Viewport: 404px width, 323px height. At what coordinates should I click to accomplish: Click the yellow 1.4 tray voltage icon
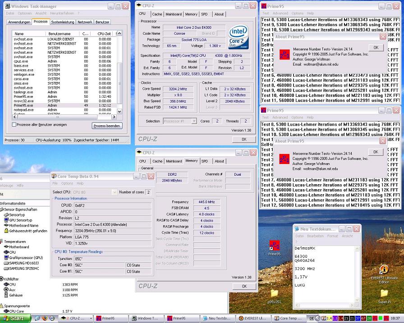pyautogui.click(x=329, y=318)
